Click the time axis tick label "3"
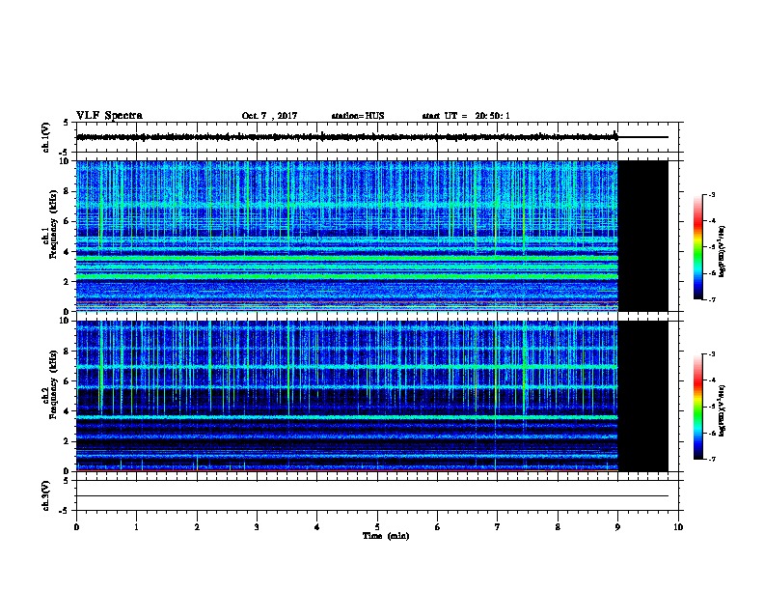This screenshot has height=591, width=764. pos(257,527)
